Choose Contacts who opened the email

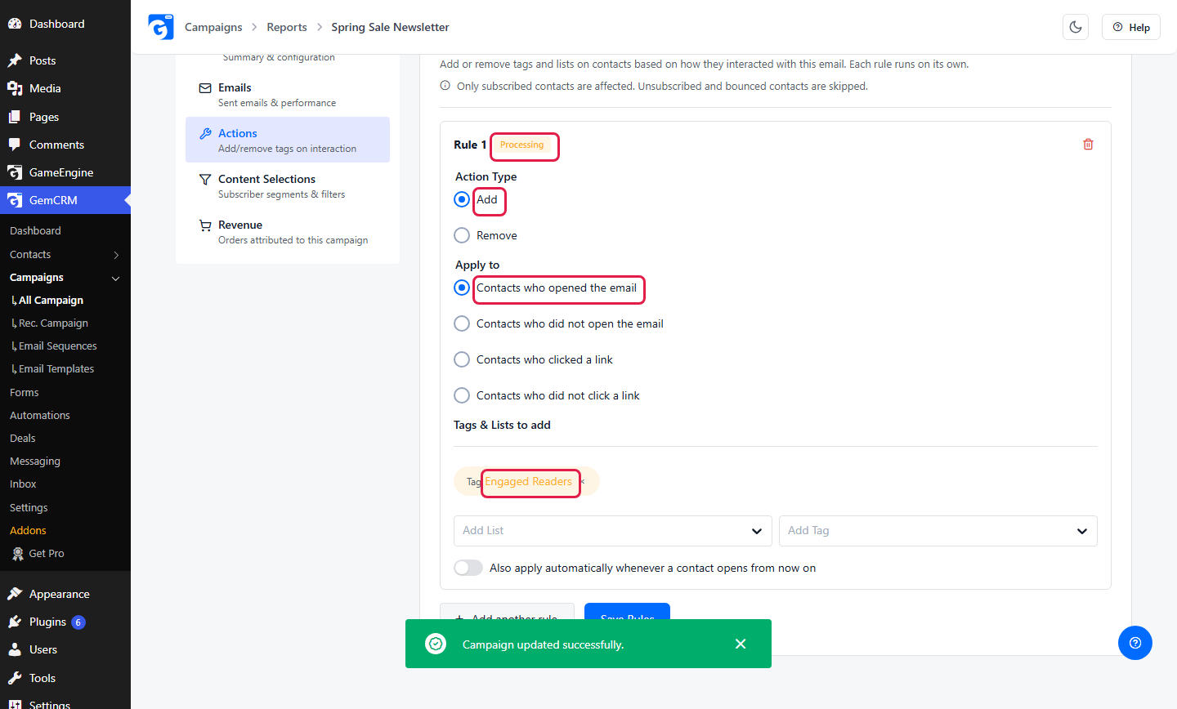pos(462,288)
